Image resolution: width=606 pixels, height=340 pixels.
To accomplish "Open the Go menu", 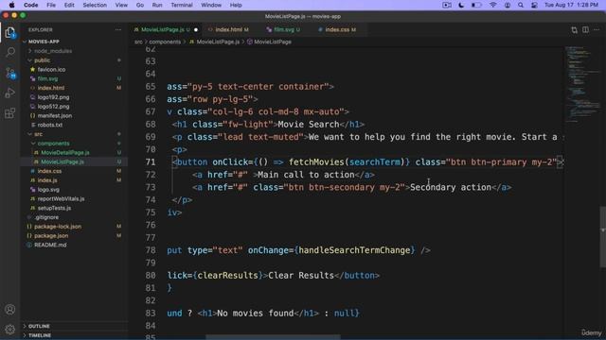I will (140, 5).
